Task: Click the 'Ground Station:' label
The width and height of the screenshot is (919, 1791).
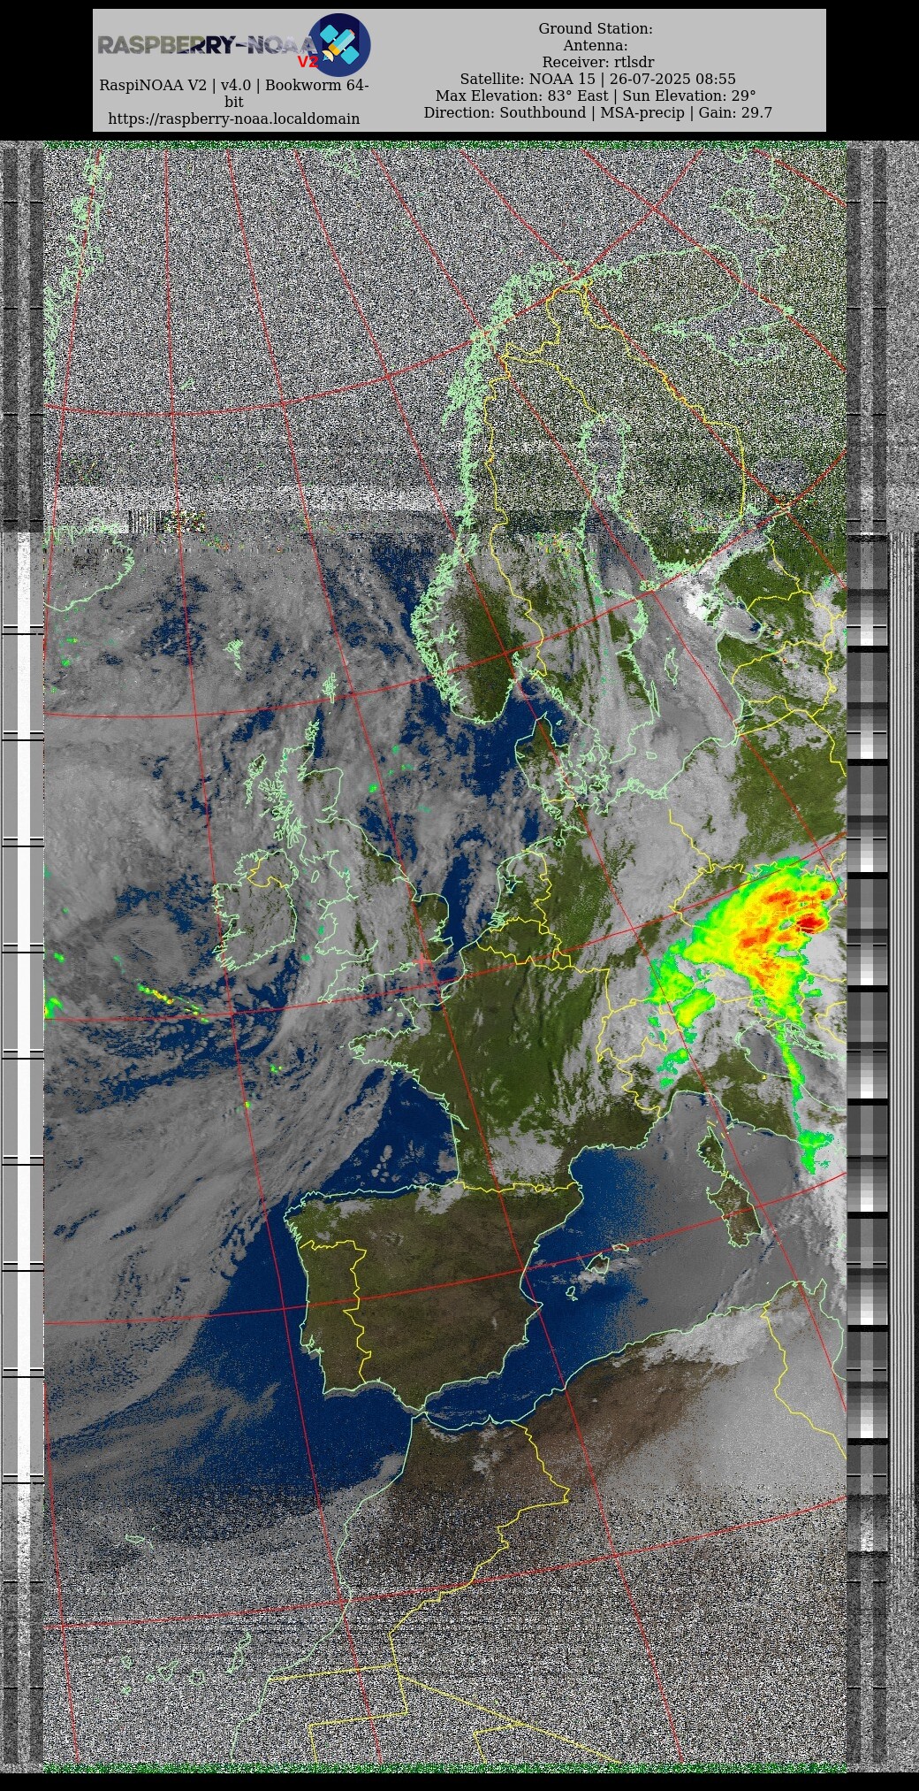Action: click(596, 29)
